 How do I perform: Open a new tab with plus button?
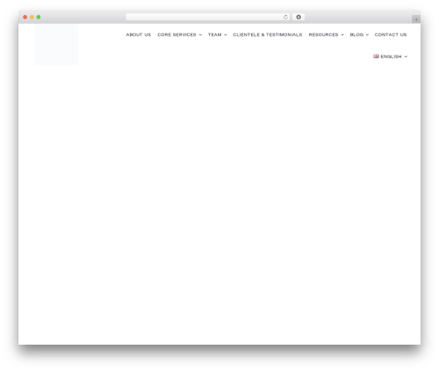click(x=416, y=19)
